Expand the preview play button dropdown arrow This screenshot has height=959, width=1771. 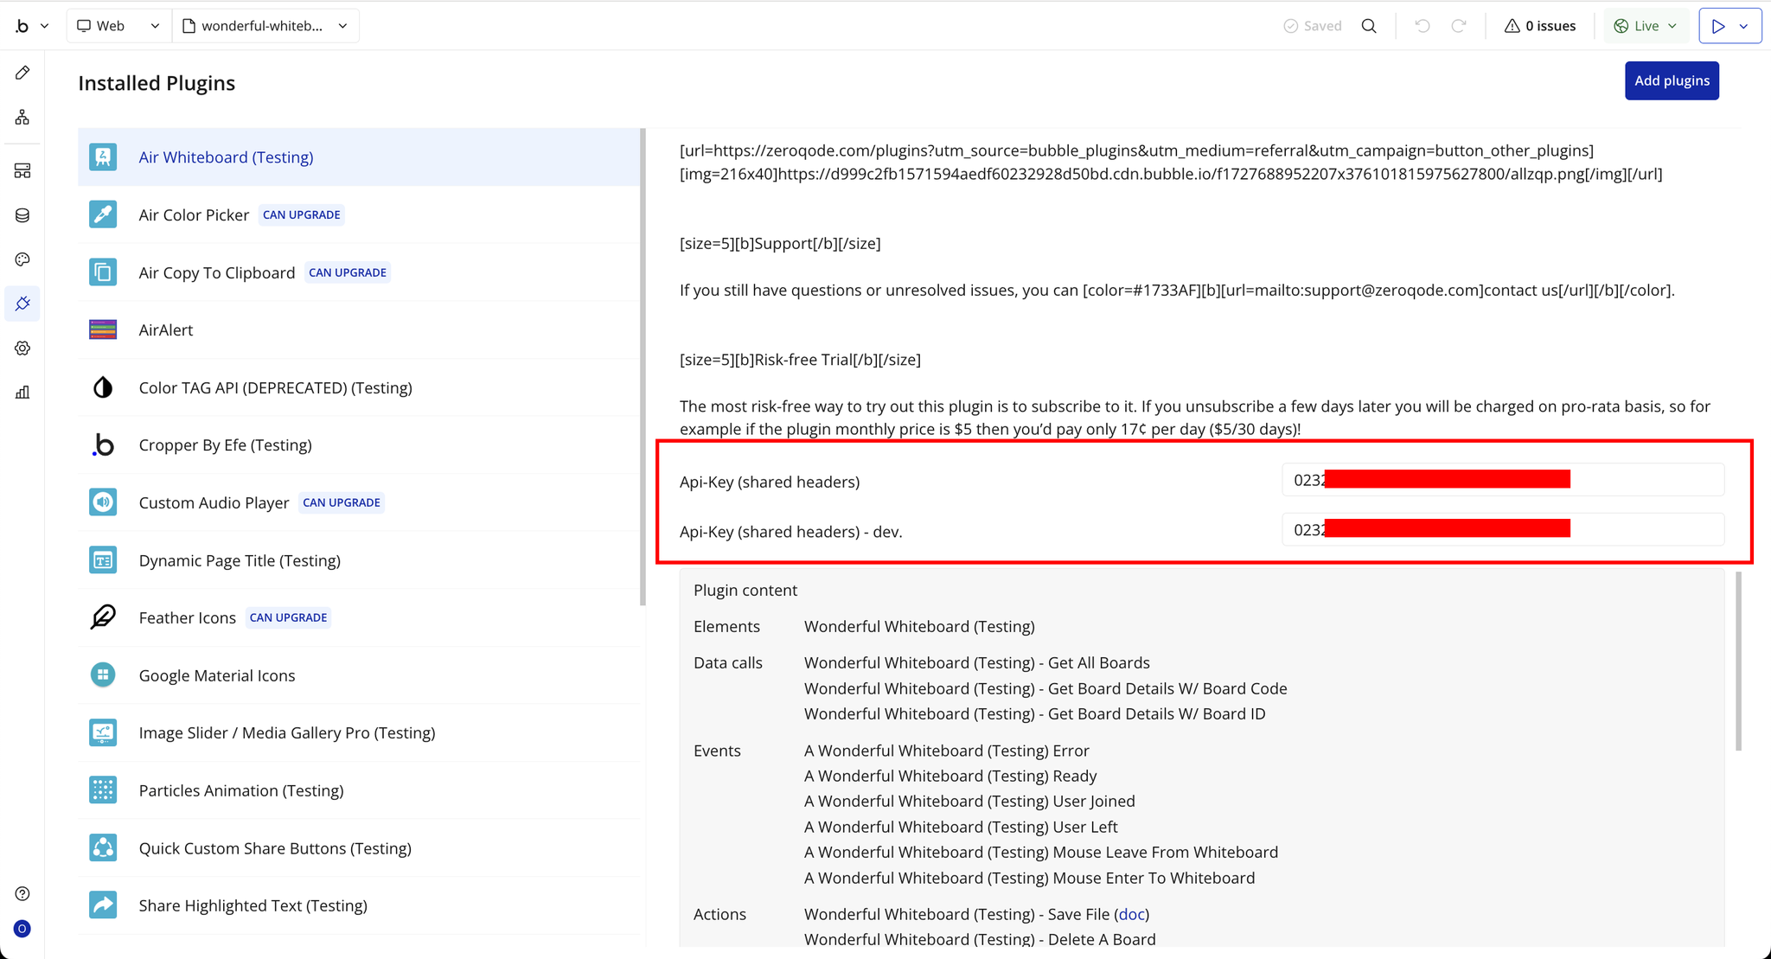pyautogui.click(x=1744, y=26)
